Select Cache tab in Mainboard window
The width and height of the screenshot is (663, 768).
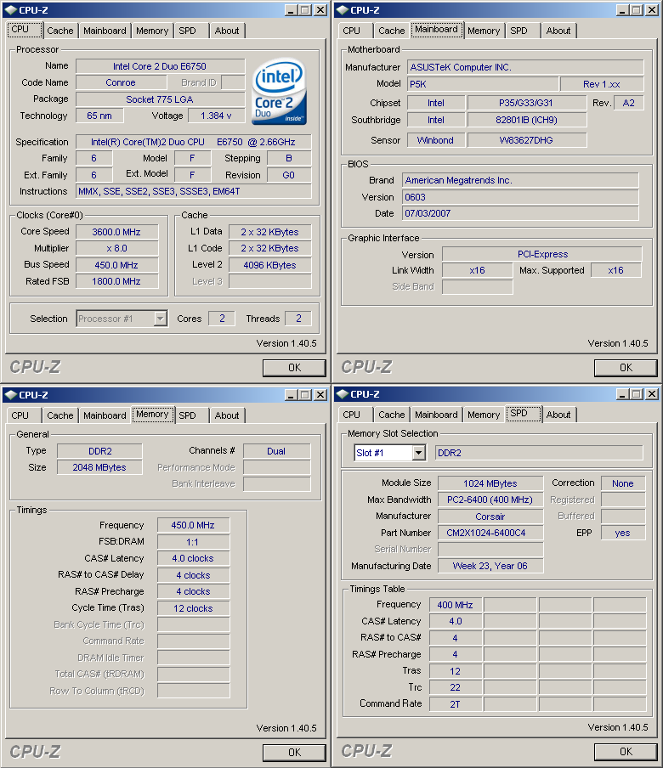[392, 31]
